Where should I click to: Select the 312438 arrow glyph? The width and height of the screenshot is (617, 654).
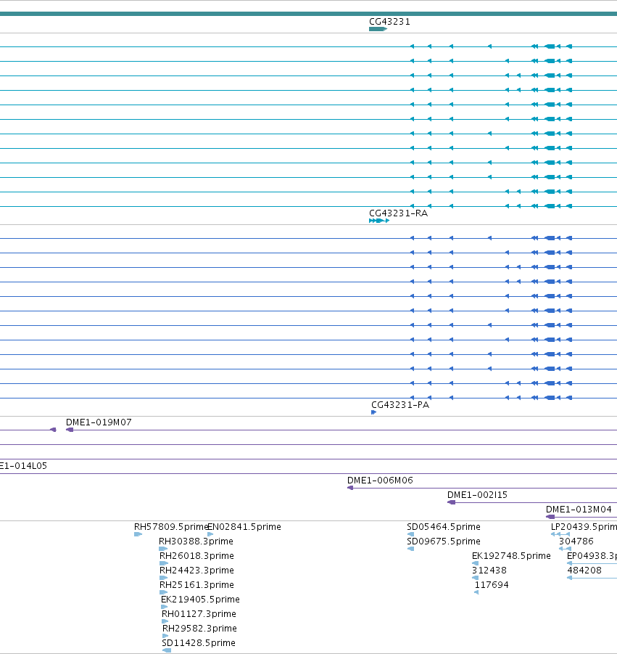tap(475, 578)
